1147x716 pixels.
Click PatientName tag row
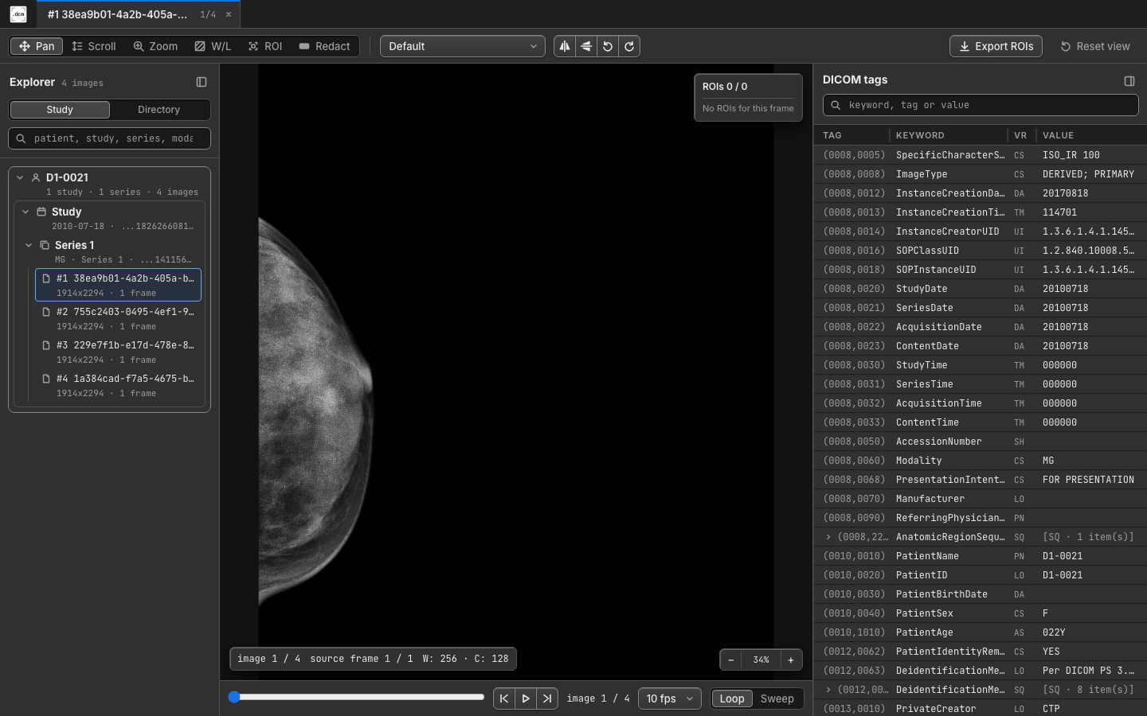tap(980, 556)
